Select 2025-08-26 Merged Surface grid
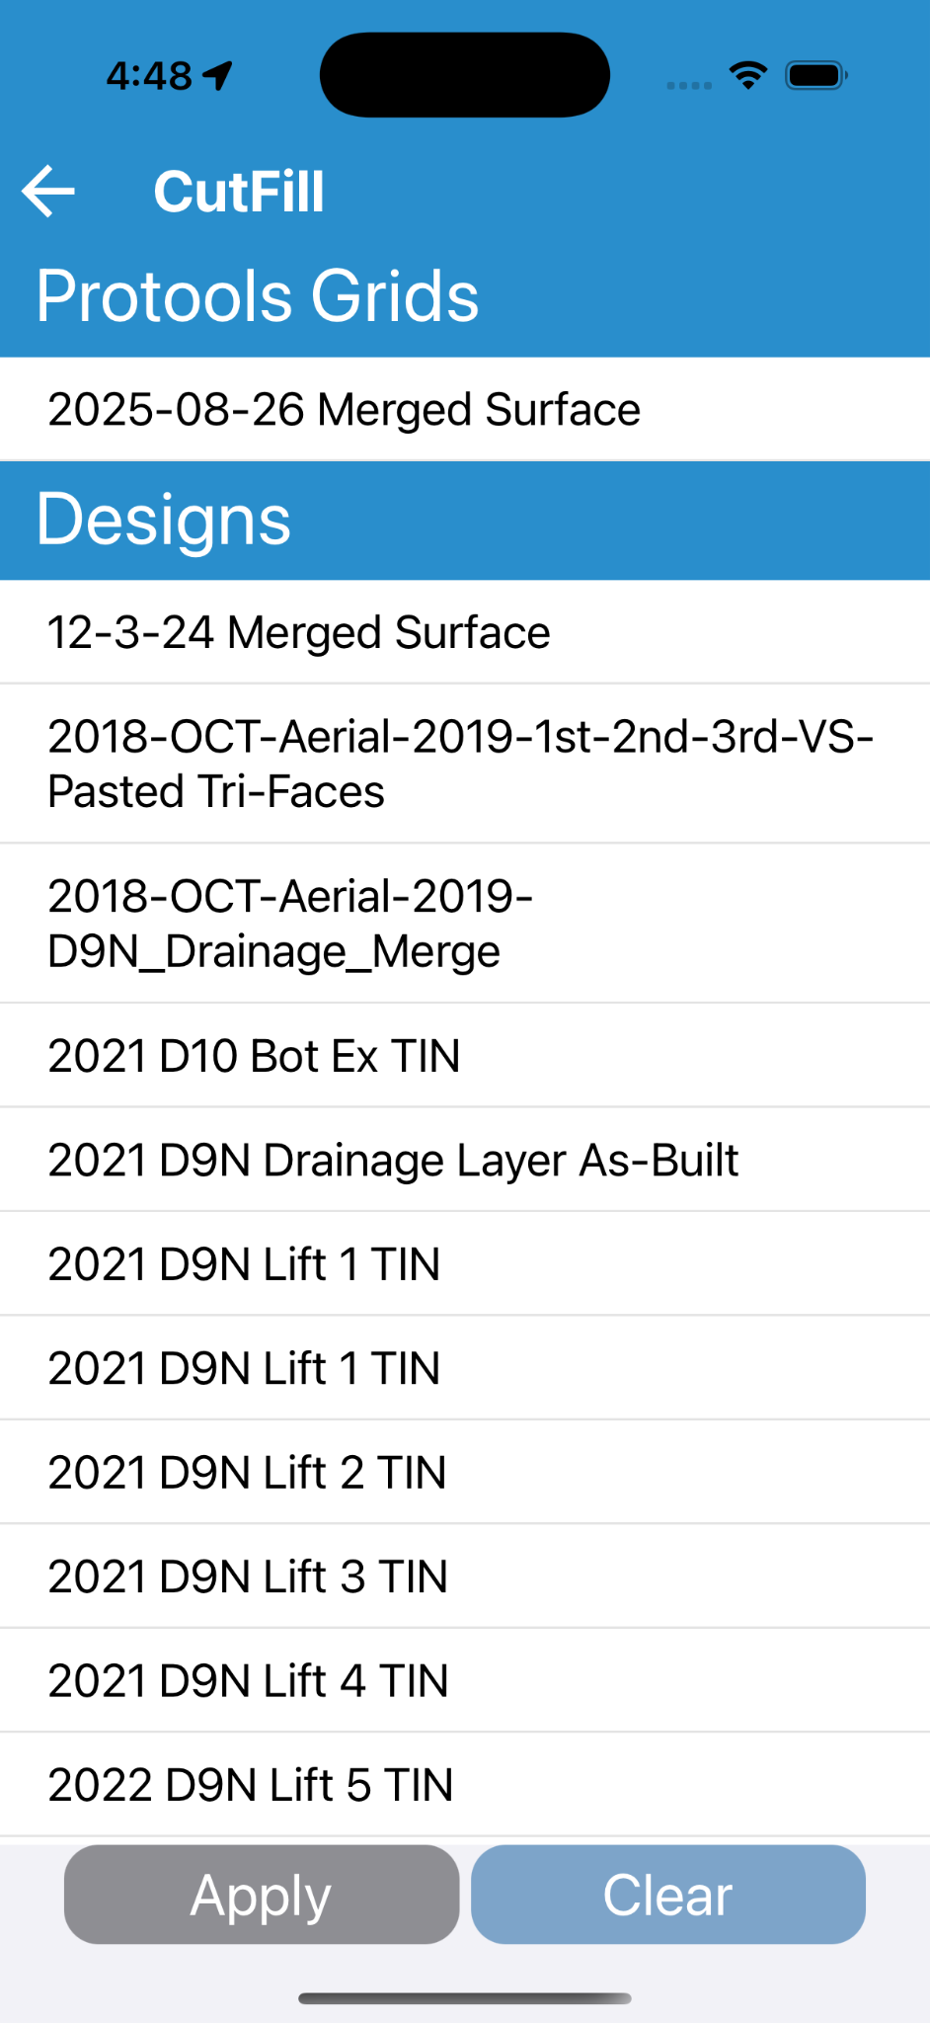Screen dimensions: 930x2023 [x=464, y=409]
